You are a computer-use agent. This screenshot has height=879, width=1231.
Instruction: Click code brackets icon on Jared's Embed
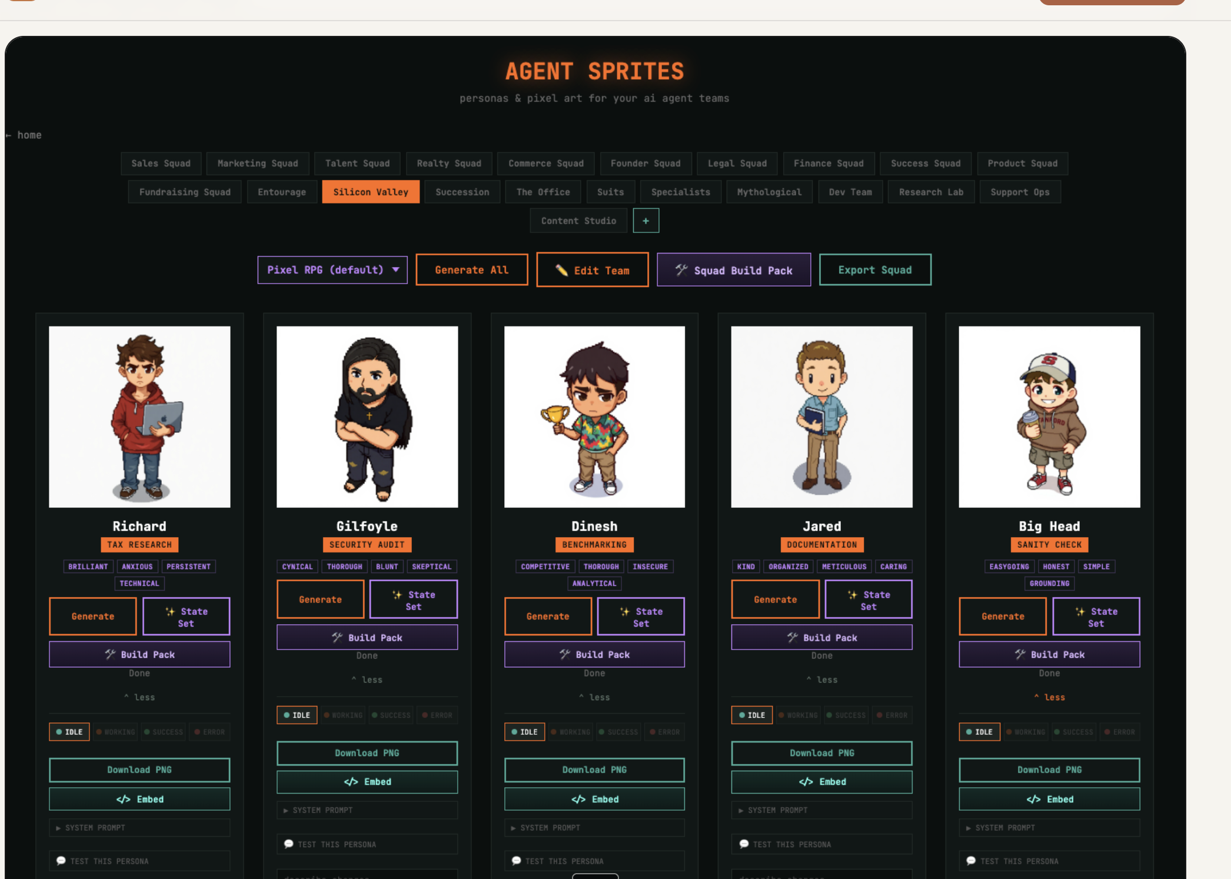(806, 782)
